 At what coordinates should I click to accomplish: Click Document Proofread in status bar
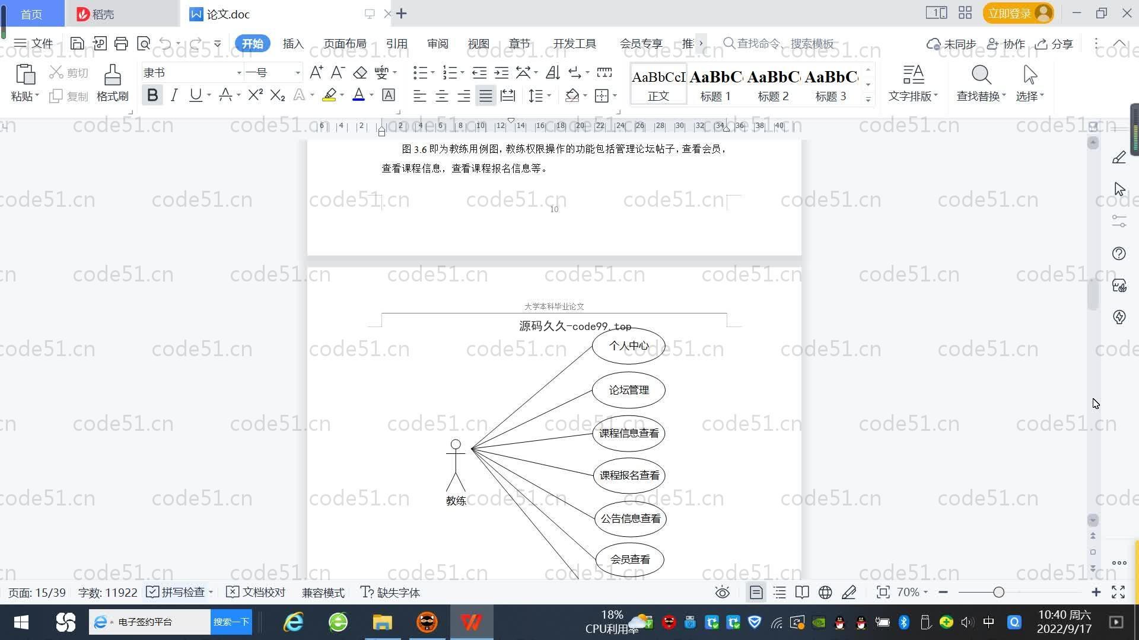256,592
